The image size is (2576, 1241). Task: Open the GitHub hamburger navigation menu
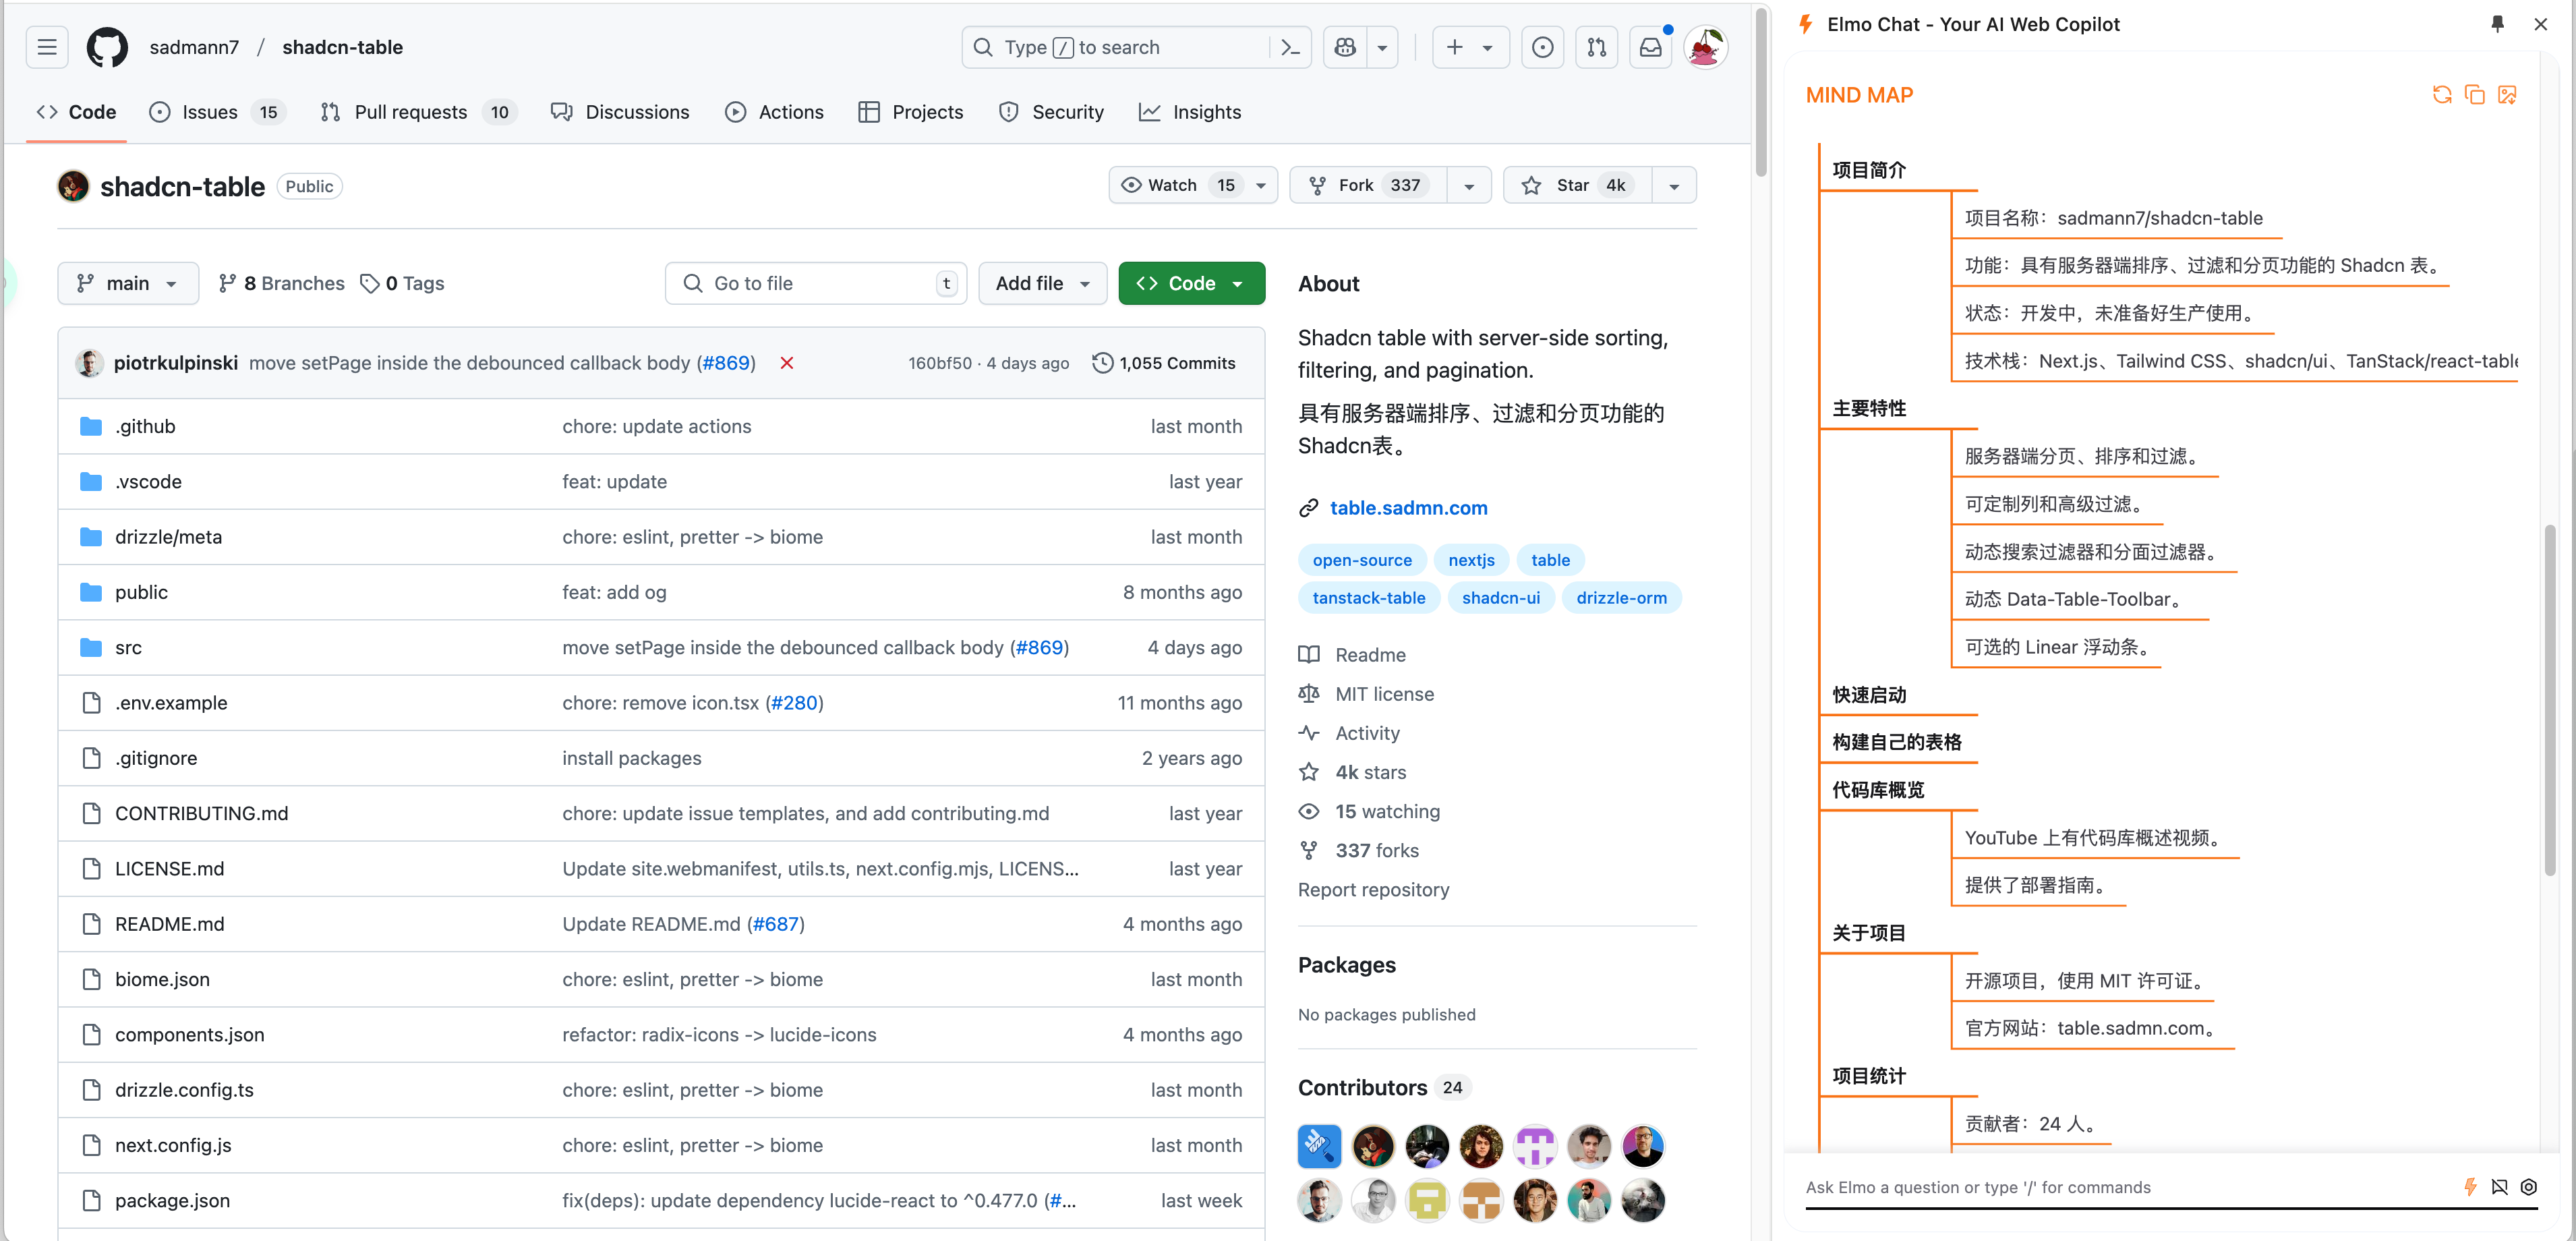(47, 47)
